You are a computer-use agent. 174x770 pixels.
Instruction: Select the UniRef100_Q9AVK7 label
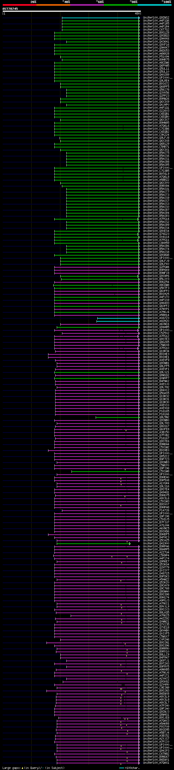tap(156, 48)
